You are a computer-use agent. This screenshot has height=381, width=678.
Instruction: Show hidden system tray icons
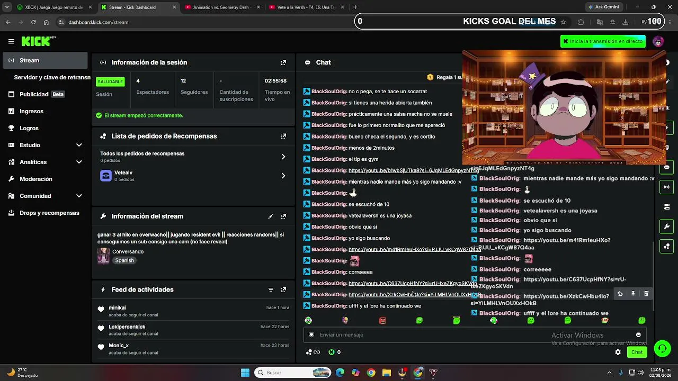pos(610,373)
